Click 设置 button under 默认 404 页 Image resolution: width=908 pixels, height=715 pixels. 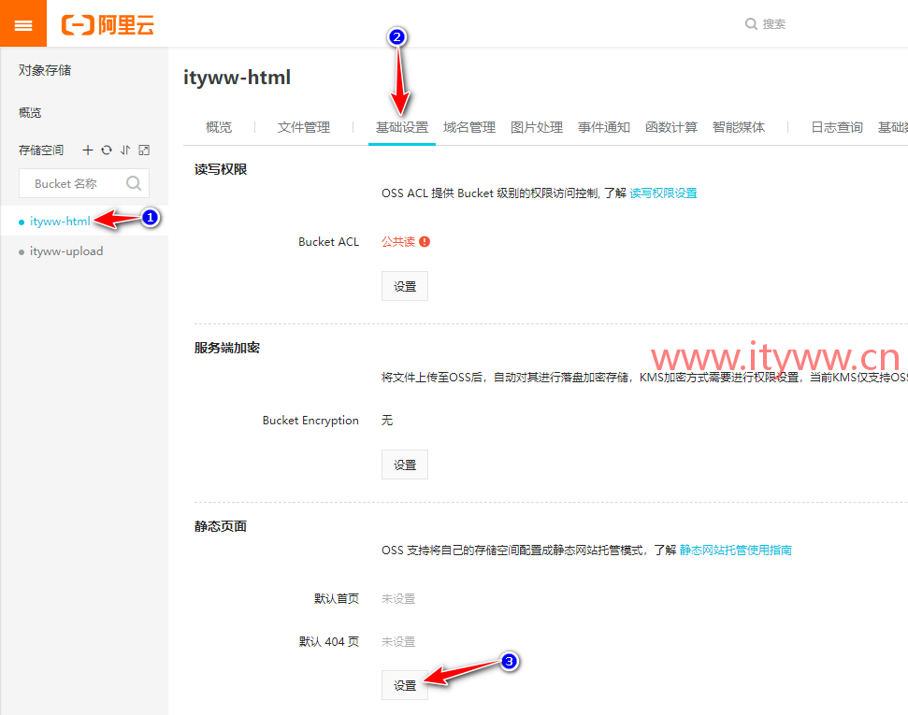point(405,685)
